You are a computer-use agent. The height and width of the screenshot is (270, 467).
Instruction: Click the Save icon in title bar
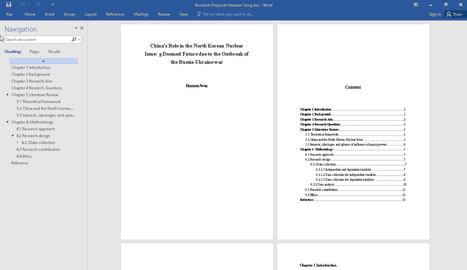point(9,5)
